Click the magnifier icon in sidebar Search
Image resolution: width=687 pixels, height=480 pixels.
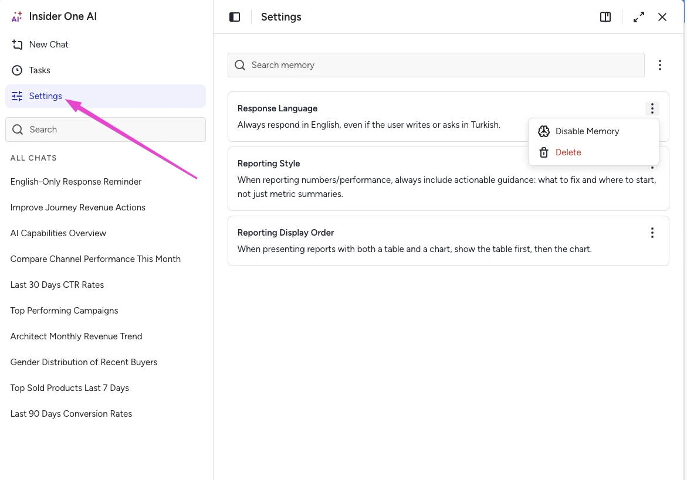point(18,130)
